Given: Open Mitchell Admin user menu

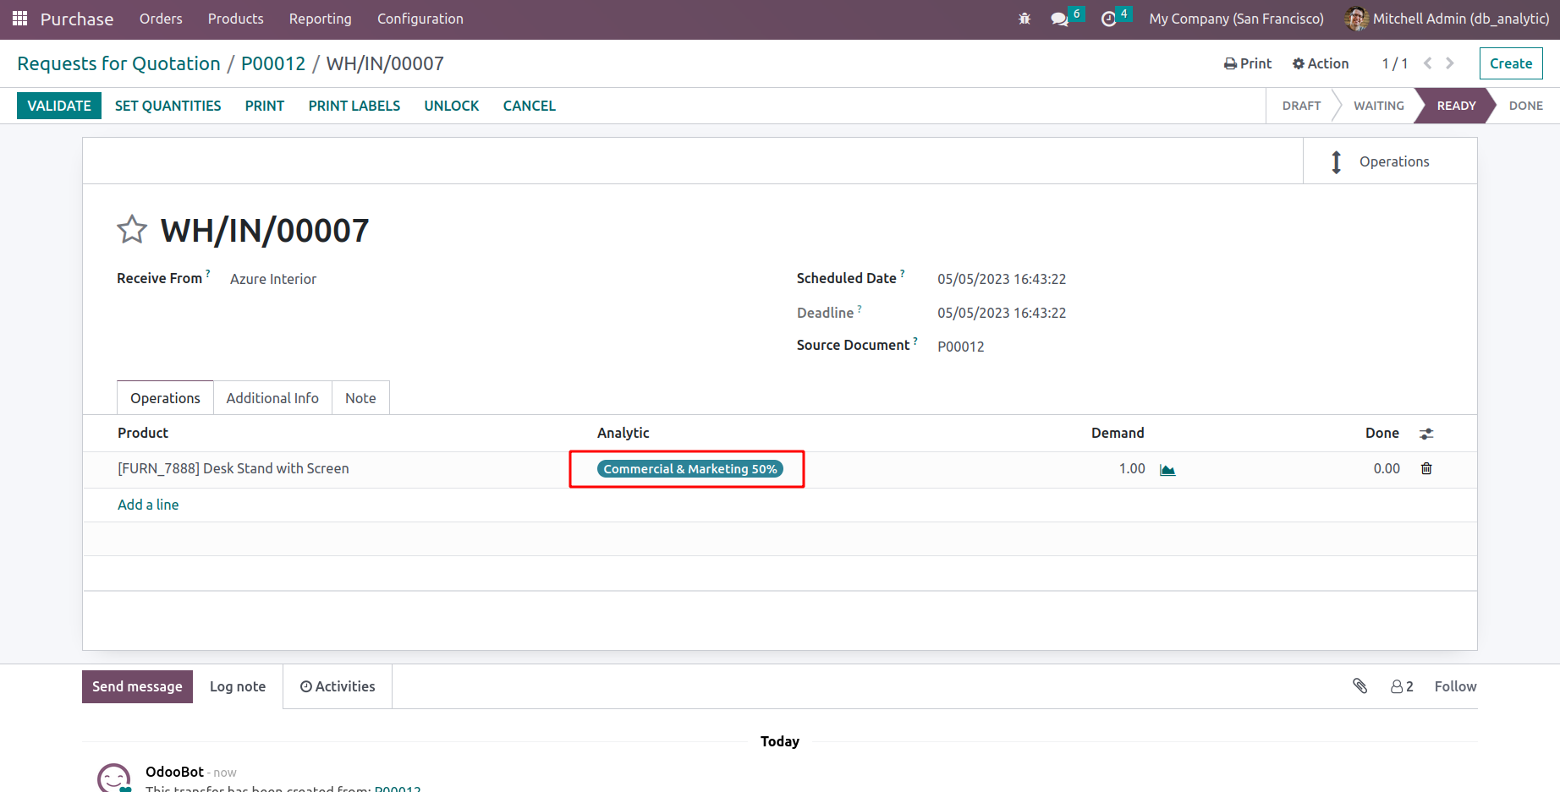Looking at the screenshot, I should point(1447,19).
